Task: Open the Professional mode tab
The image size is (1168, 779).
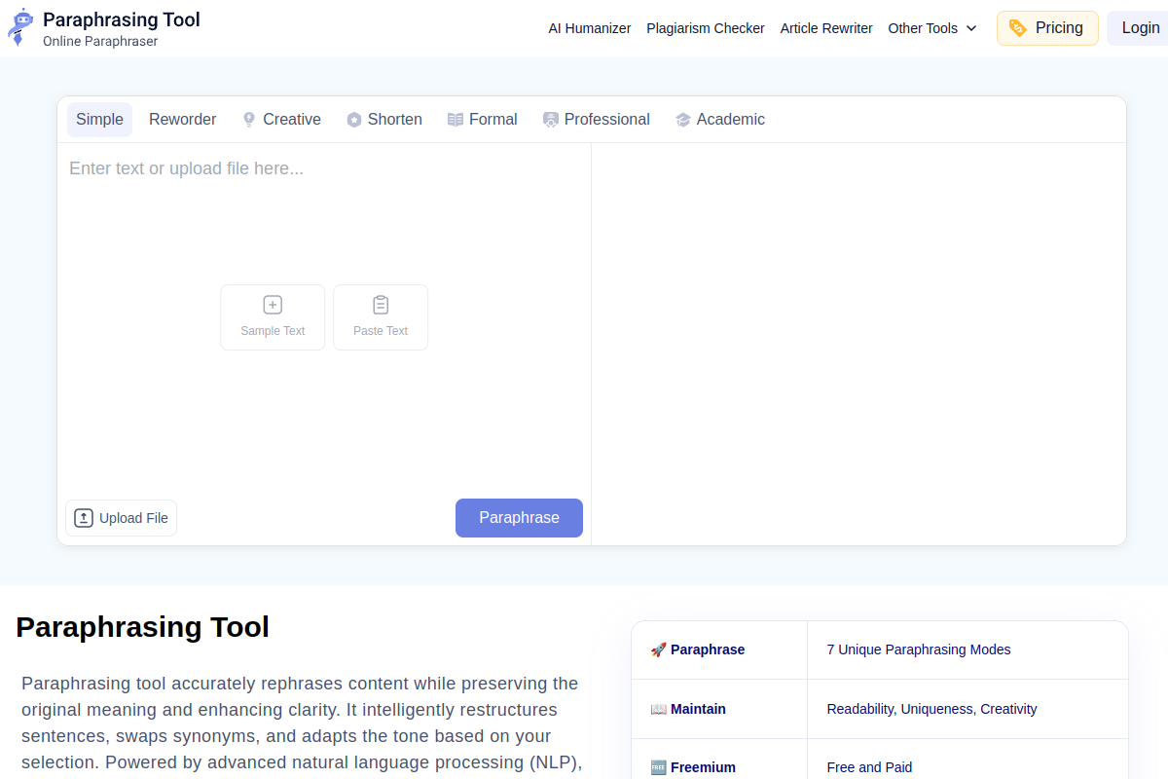Action: (597, 120)
